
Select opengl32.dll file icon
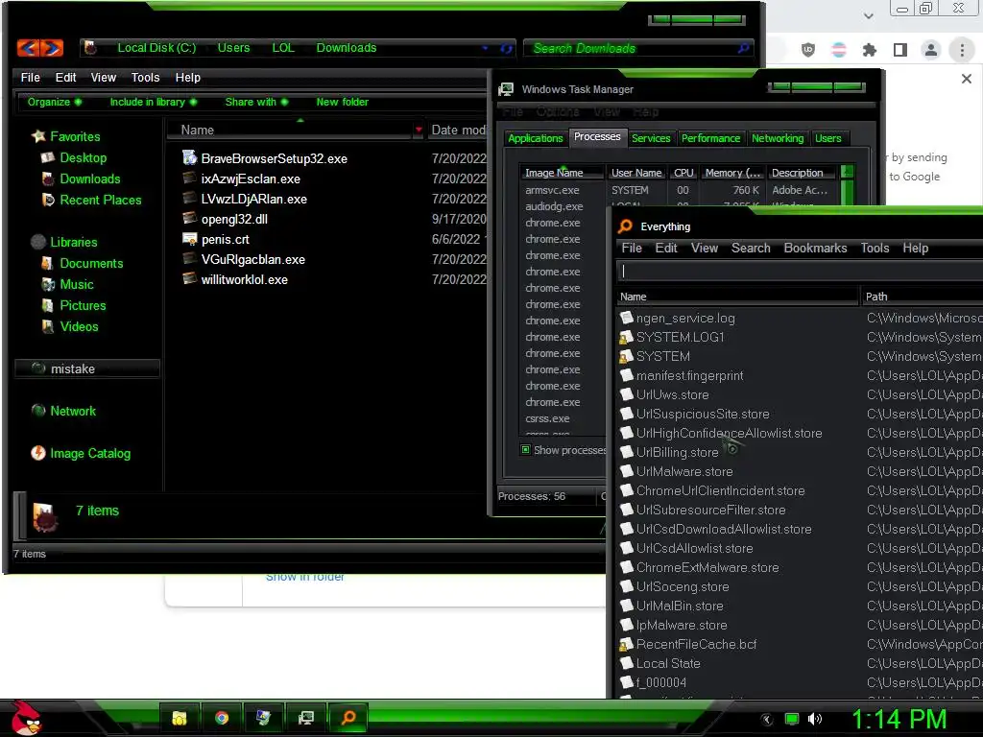click(x=189, y=218)
